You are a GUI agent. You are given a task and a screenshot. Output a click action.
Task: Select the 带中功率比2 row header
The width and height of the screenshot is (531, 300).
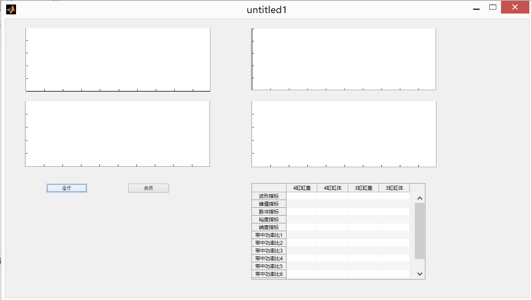pos(269,243)
